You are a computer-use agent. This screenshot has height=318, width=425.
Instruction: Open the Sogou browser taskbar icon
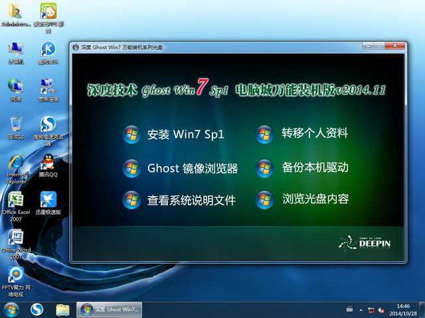coord(37,309)
